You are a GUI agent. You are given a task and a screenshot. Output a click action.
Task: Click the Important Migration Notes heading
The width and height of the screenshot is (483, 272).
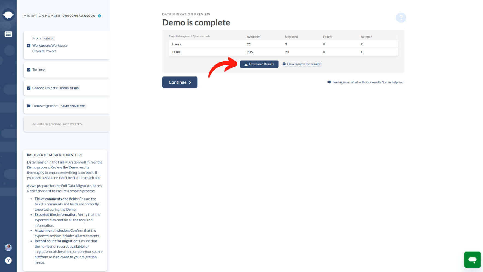(54, 155)
